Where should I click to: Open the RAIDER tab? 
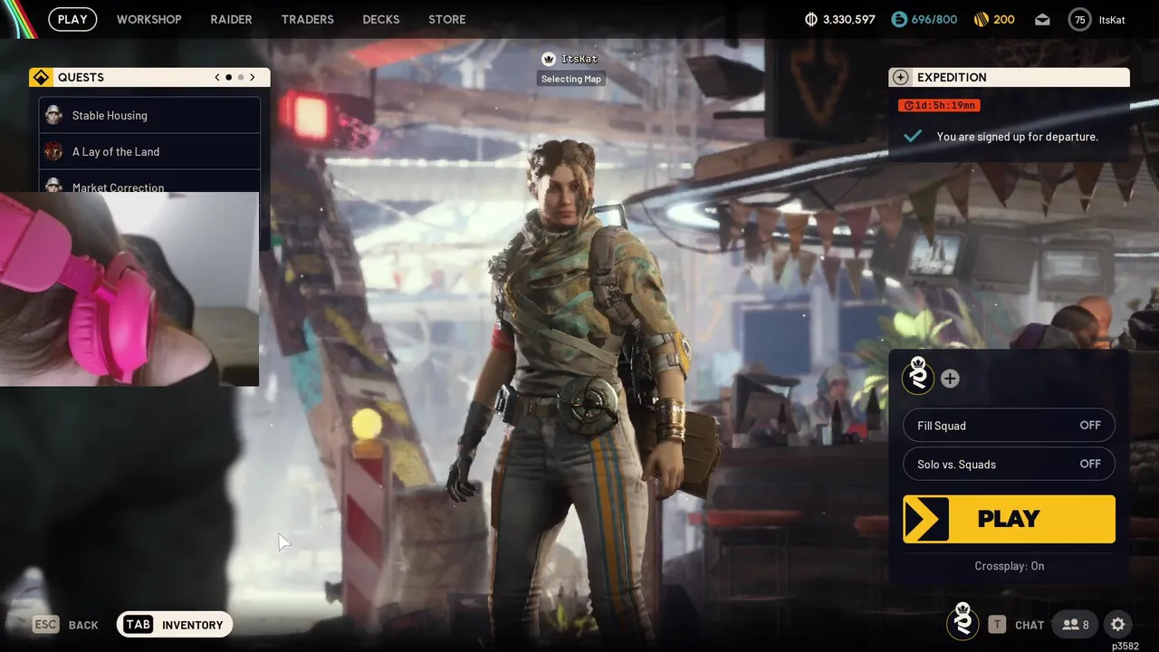point(231,19)
